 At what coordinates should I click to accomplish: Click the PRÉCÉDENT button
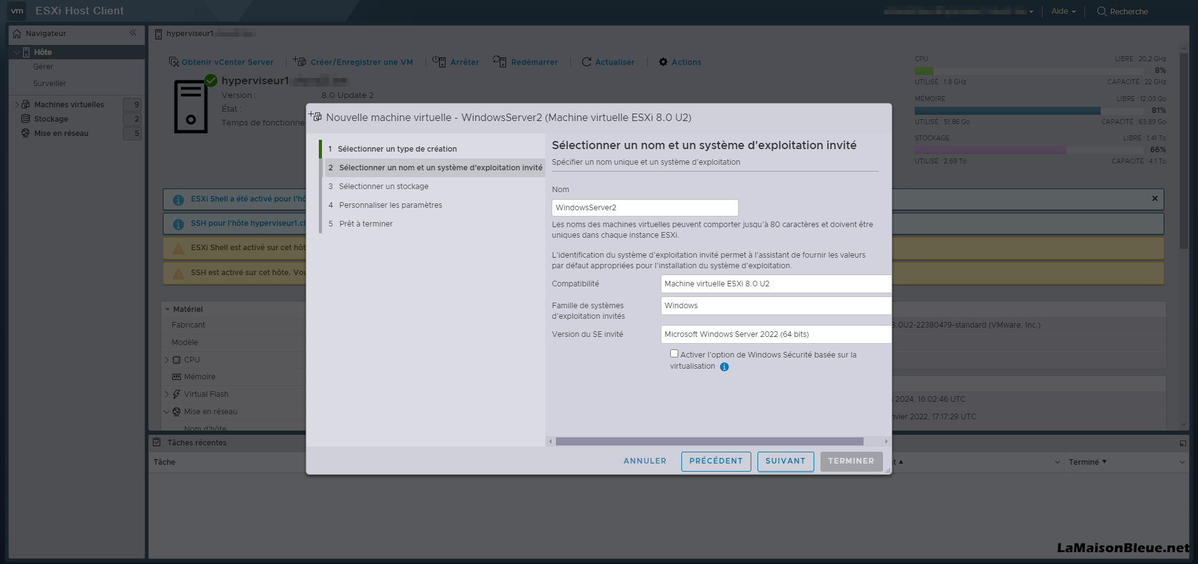coord(716,461)
